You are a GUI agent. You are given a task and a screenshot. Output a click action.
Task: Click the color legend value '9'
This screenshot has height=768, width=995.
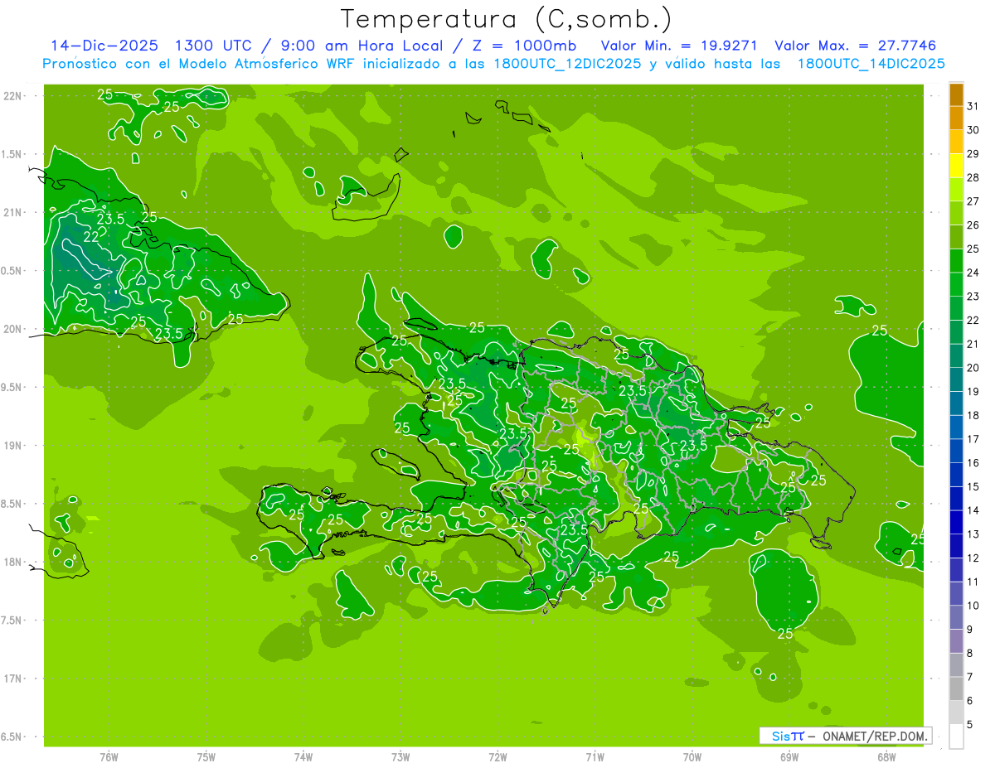coord(970,630)
